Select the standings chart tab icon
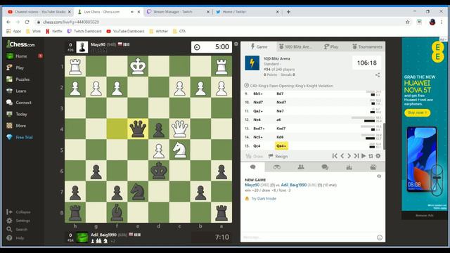The width and height of the screenshot is (450, 253). [349, 167]
